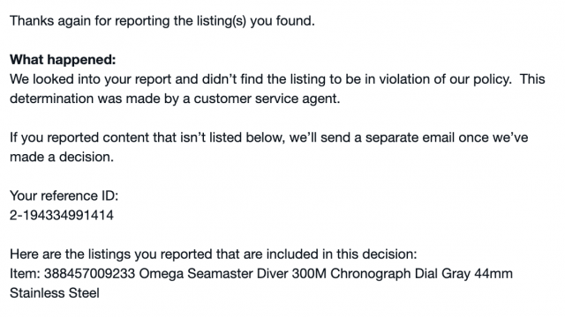The image size is (565, 317).
Task: Click the 'Stainless Steel' text at the bottom
Action: coord(55,293)
